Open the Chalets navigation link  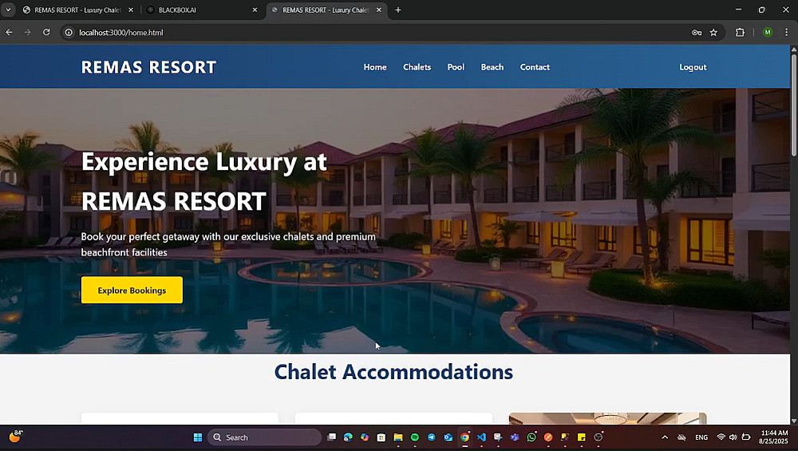[417, 67]
